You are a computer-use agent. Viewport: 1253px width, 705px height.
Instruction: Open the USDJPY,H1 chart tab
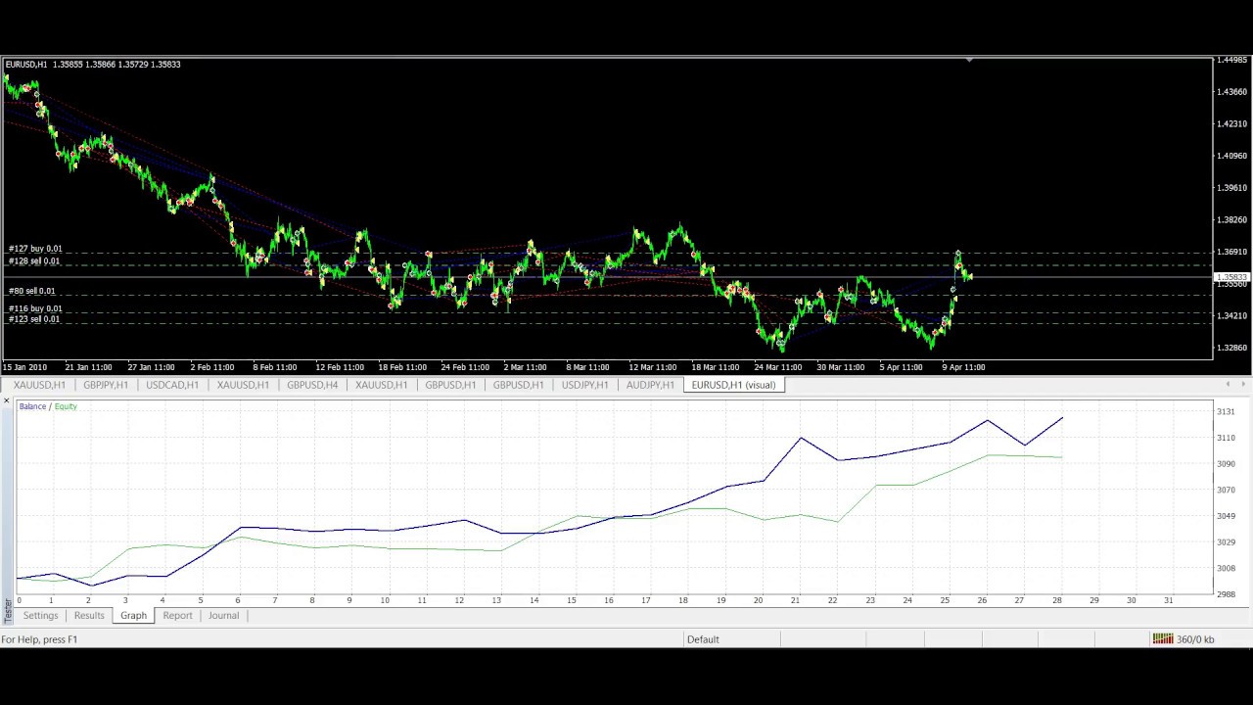[584, 385]
